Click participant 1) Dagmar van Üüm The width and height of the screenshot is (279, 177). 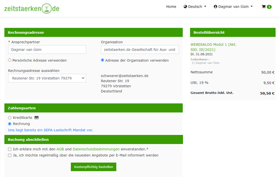click(x=206, y=63)
